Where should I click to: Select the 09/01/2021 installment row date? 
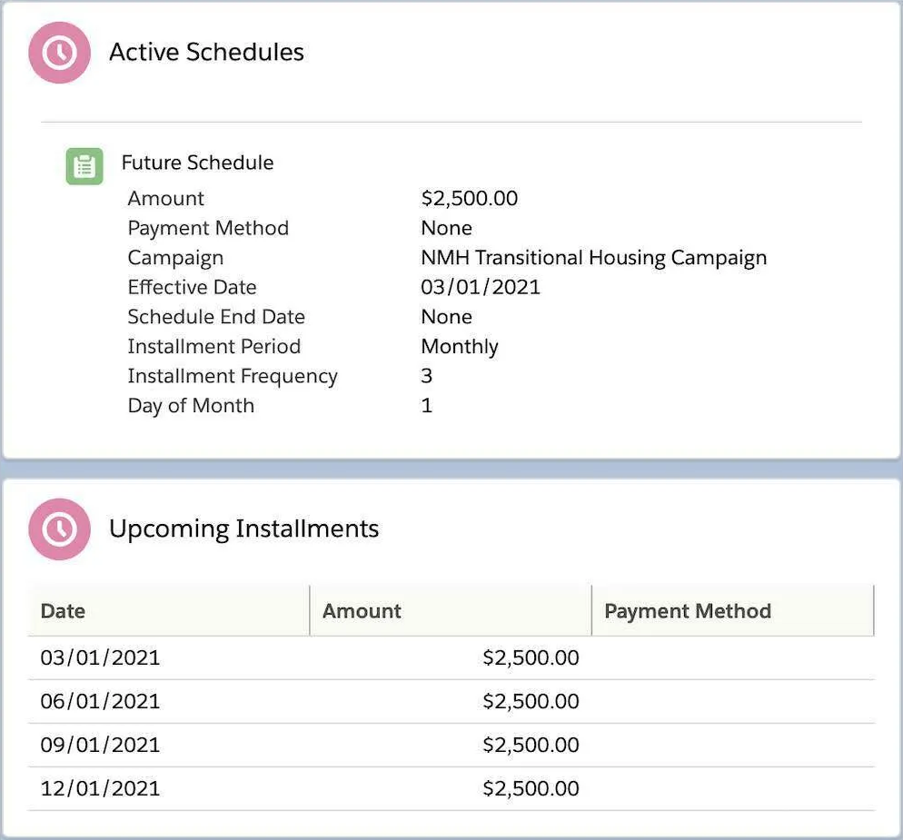pyautogui.click(x=100, y=745)
